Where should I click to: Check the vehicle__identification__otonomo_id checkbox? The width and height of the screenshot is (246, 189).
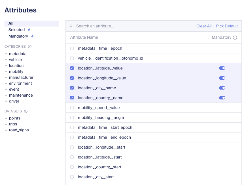(x=72, y=58)
